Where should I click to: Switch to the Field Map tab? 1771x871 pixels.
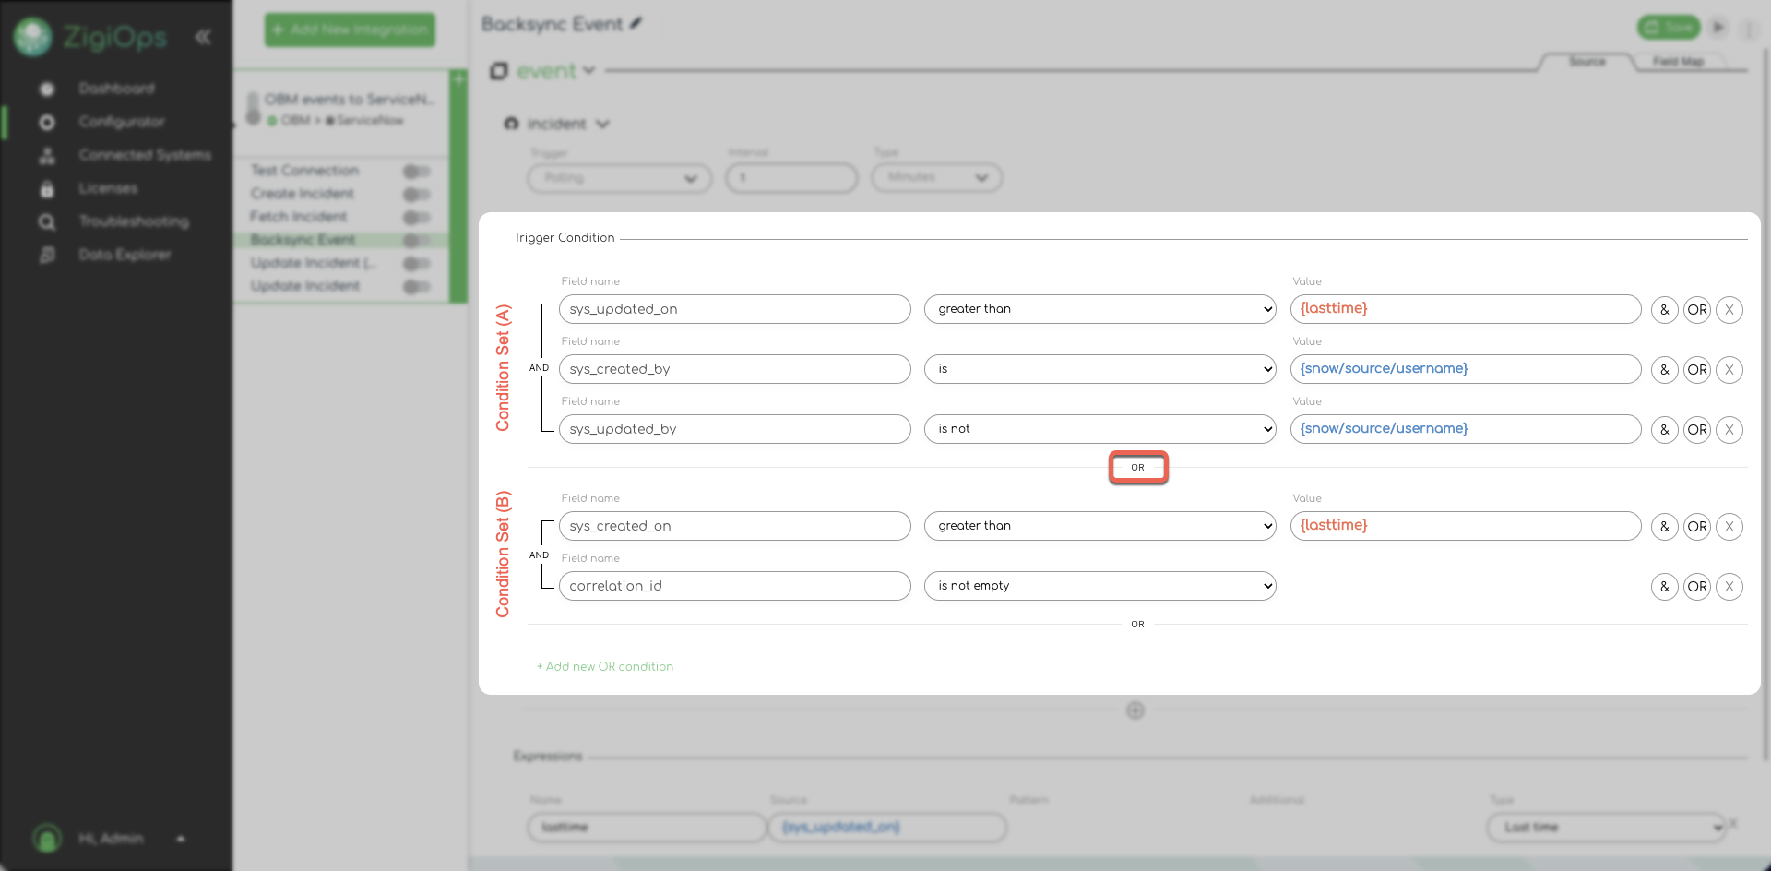pyautogui.click(x=1677, y=62)
